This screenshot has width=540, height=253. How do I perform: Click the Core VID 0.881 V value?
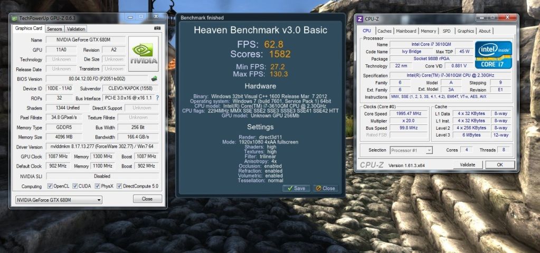[458, 66]
